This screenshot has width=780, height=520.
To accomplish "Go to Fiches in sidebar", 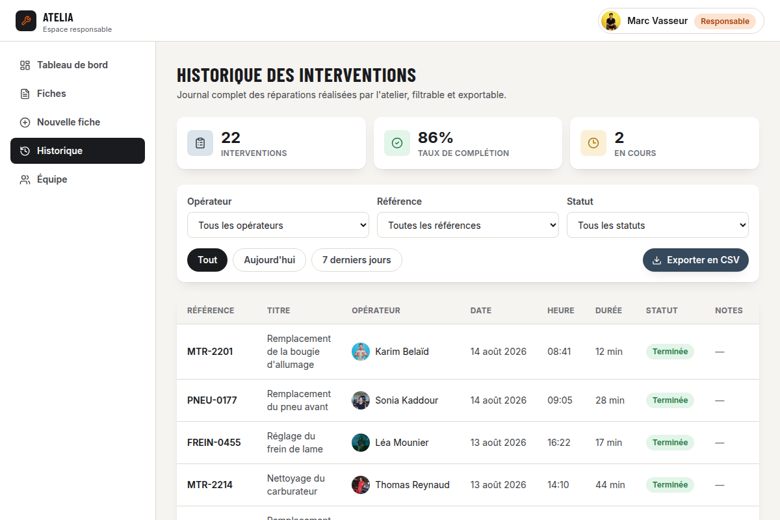I will click(x=77, y=94).
